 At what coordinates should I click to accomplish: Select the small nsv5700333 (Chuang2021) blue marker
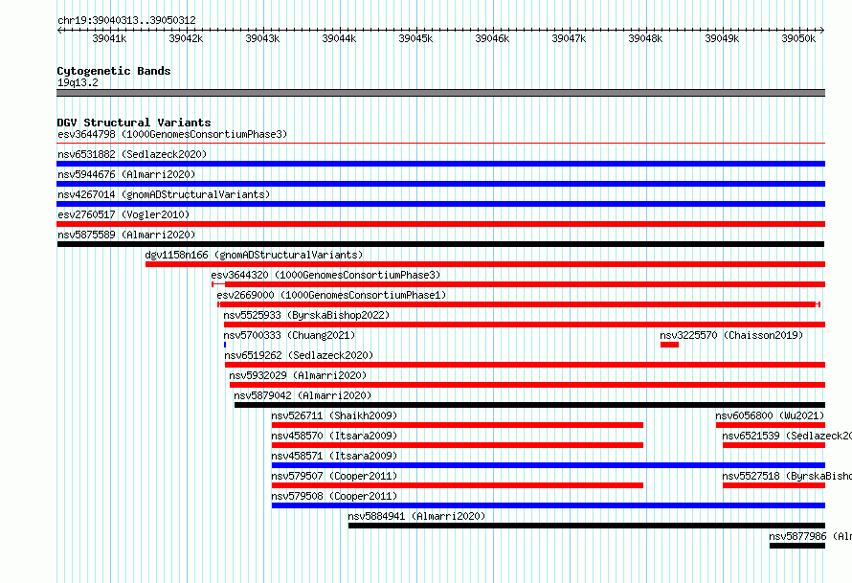click(x=225, y=345)
